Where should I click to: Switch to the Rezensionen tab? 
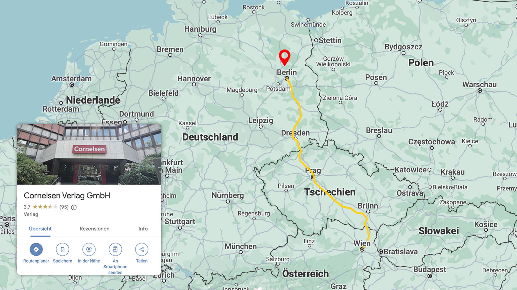tap(95, 229)
